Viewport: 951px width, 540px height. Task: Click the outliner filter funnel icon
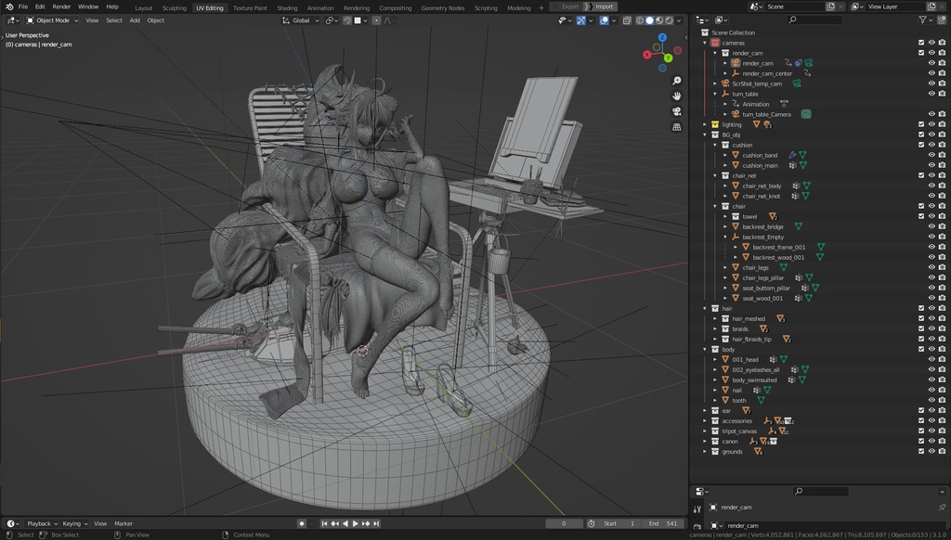point(922,19)
